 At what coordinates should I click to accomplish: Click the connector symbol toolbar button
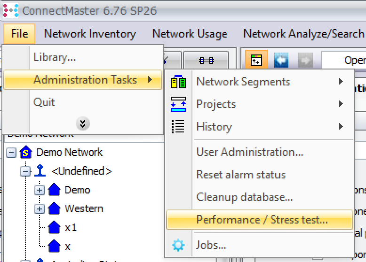(207, 61)
